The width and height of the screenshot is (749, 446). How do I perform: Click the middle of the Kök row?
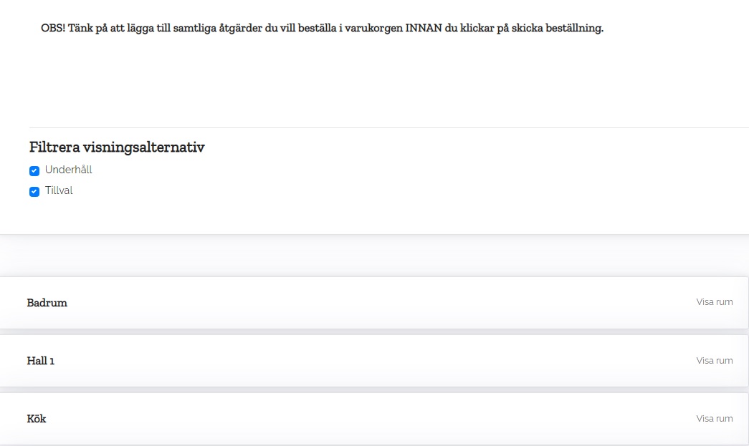373,419
